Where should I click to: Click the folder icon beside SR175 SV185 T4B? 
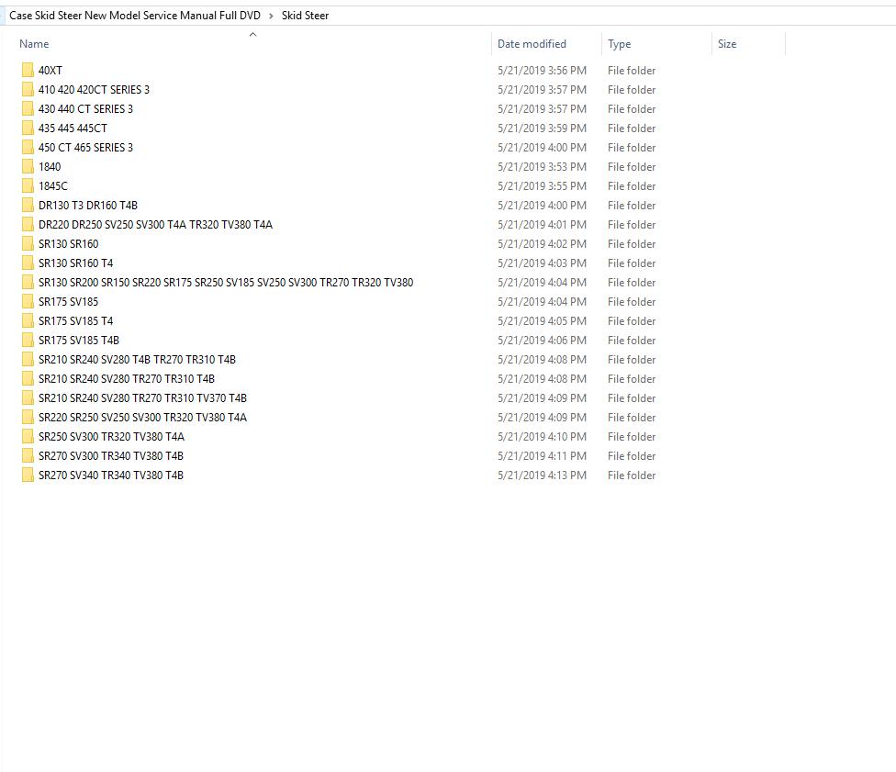coord(28,340)
